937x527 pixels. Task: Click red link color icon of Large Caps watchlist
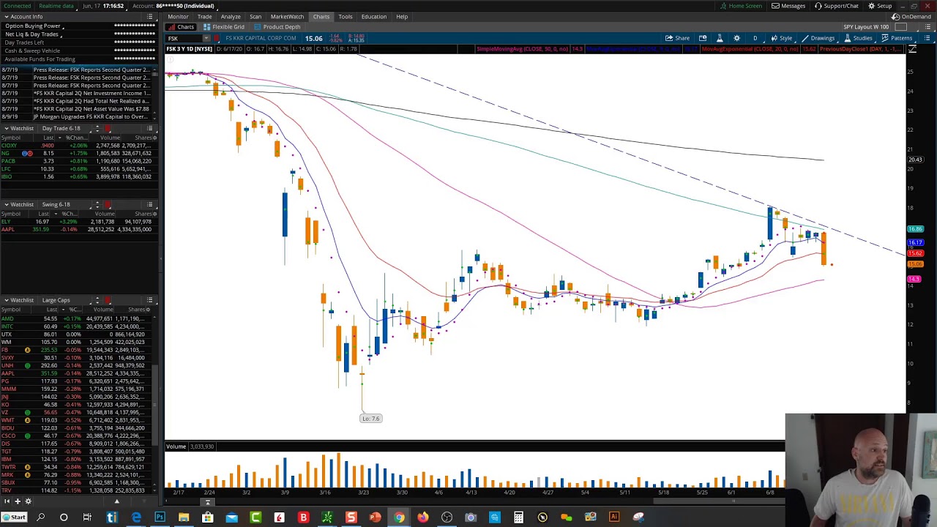tap(108, 300)
